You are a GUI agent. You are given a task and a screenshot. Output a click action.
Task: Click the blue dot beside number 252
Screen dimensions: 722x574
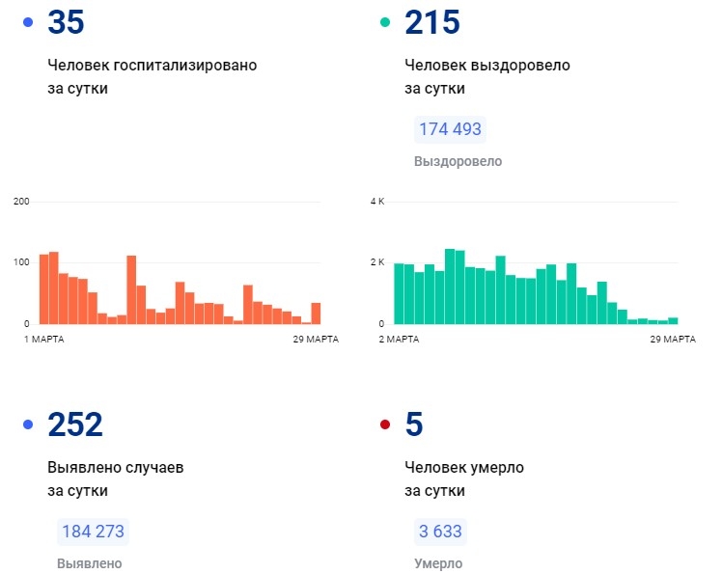(x=28, y=424)
